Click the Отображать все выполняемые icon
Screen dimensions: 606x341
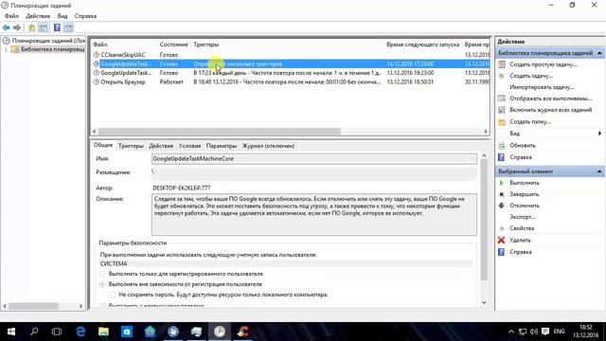(502, 99)
